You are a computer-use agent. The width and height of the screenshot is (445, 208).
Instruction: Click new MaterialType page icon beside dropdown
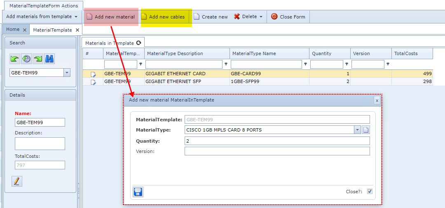pos(366,130)
